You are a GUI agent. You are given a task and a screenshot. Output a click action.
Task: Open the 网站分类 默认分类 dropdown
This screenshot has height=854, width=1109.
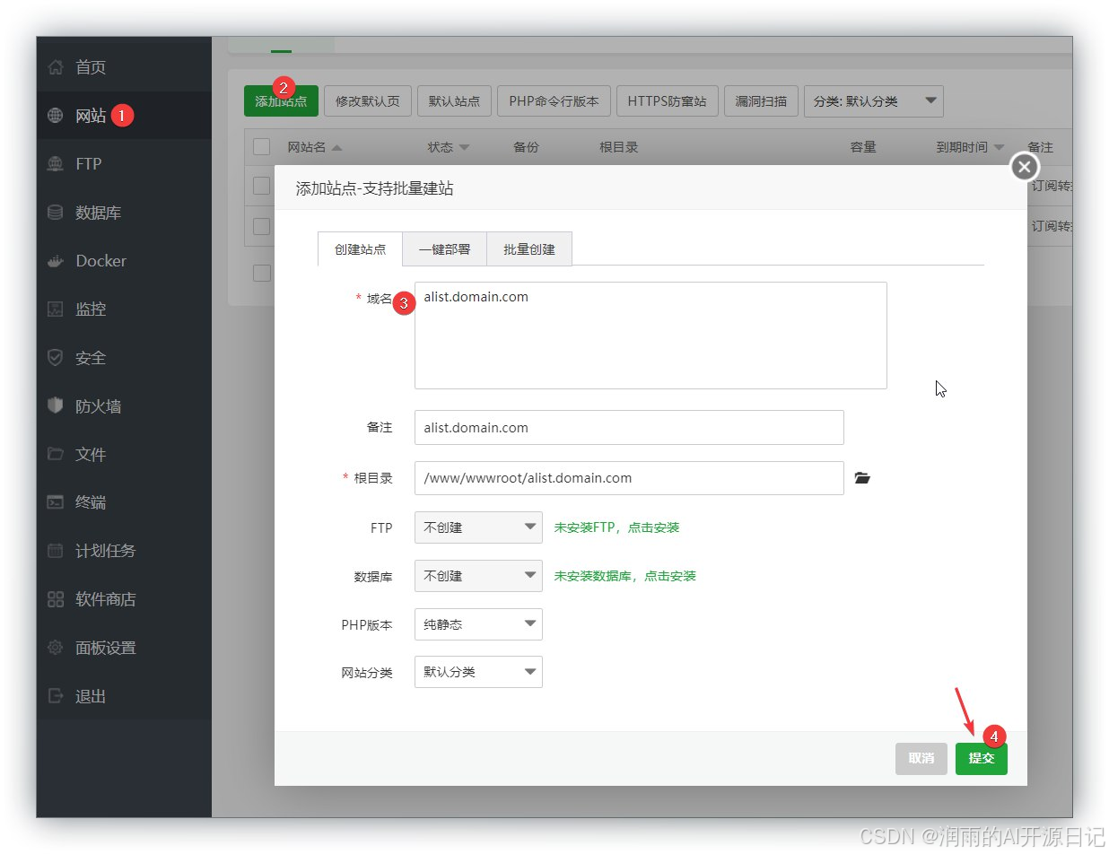pos(478,672)
